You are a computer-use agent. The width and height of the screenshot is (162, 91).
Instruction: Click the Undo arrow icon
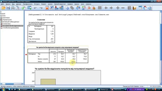(x=35, y=8)
